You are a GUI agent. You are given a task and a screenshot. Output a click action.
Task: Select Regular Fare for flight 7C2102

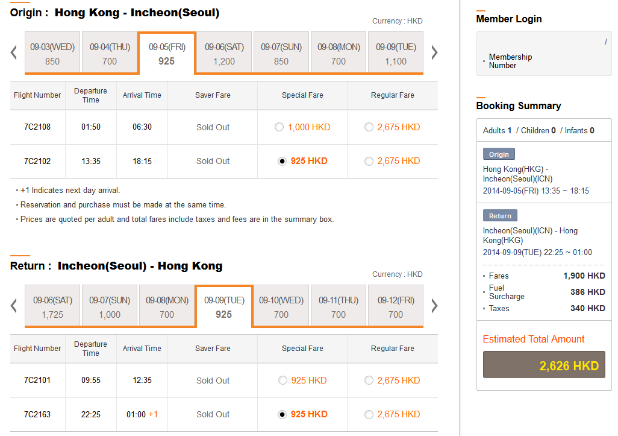click(369, 161)
